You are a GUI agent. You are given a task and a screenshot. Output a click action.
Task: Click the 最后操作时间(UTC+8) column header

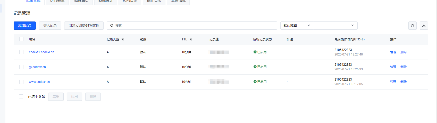point(349,39)
